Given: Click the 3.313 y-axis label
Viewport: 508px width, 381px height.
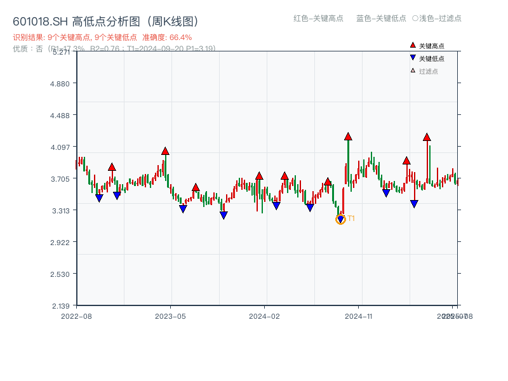Looking at the screenshot, I should [60, 211].
